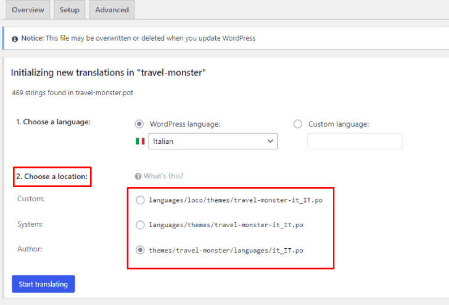Click the language dropdown chevron arrow

pos(270,141)
